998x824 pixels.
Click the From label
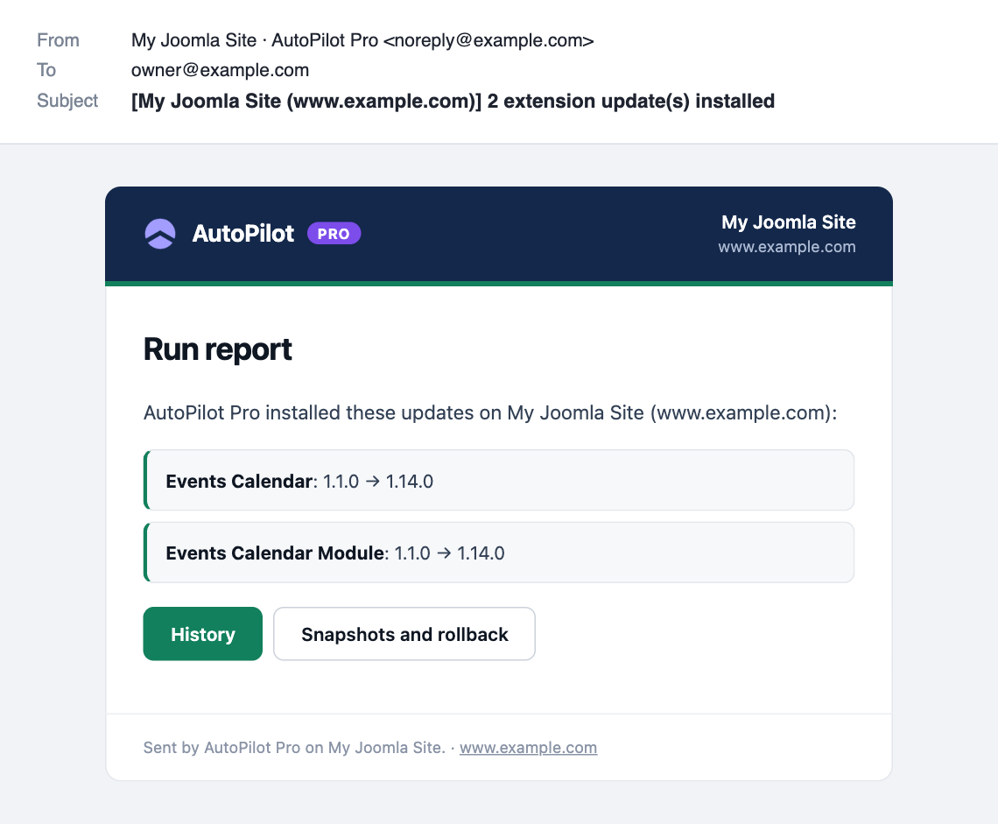click(58, 40)
